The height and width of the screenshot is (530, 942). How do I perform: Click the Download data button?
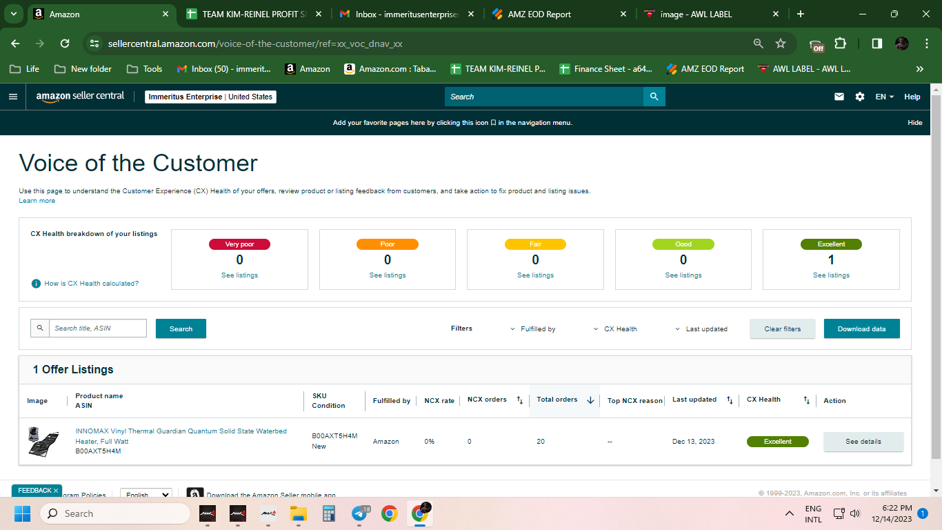coord(861,328)
